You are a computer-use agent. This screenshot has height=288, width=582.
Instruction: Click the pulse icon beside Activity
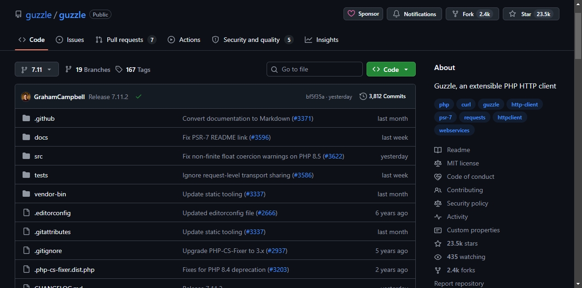438,217
